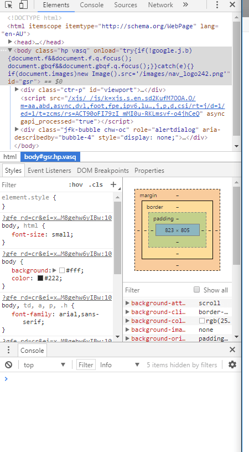
Task: Expand the jfk-bubble alertdialog div node
Action: point(17,129)
